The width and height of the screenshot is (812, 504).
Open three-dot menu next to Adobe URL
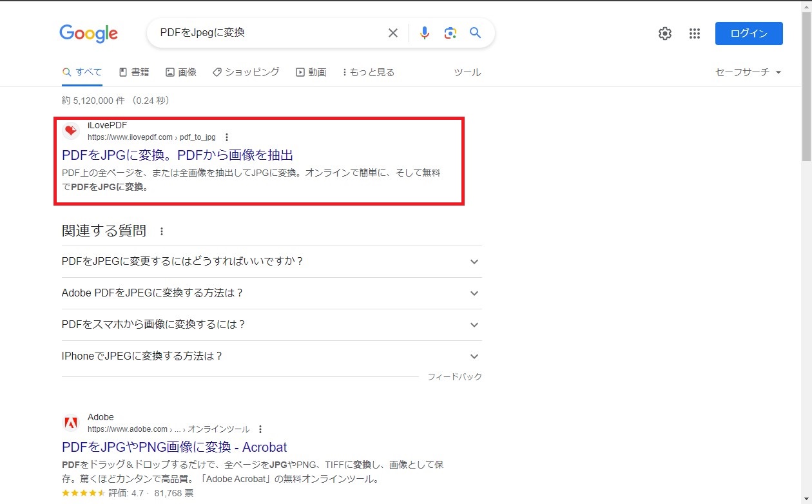pos(260,429)
